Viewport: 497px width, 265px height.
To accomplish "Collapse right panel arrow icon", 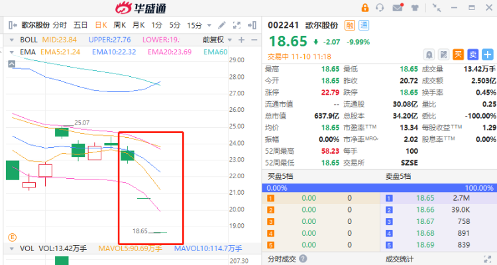I will click(x=252, y=25).
